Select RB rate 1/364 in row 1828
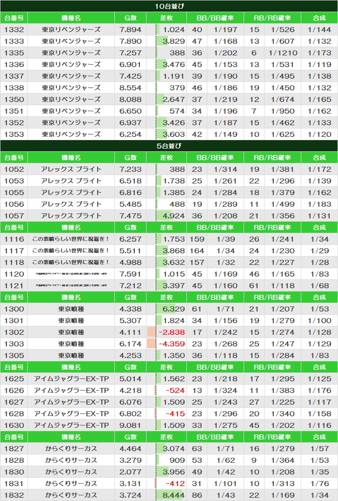 point(283,460)
